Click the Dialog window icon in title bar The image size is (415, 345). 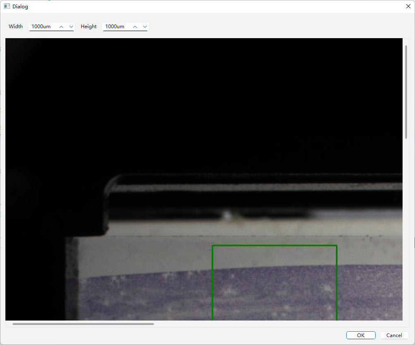pos(7,6)
